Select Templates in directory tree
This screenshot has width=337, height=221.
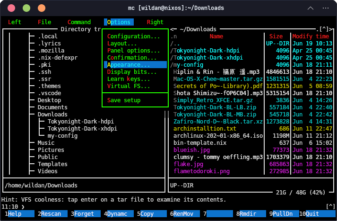(52, 164)
